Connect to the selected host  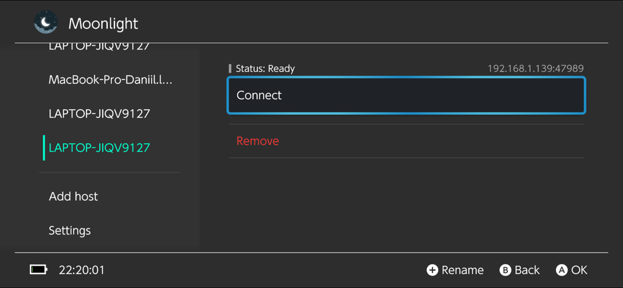[406, 96]
